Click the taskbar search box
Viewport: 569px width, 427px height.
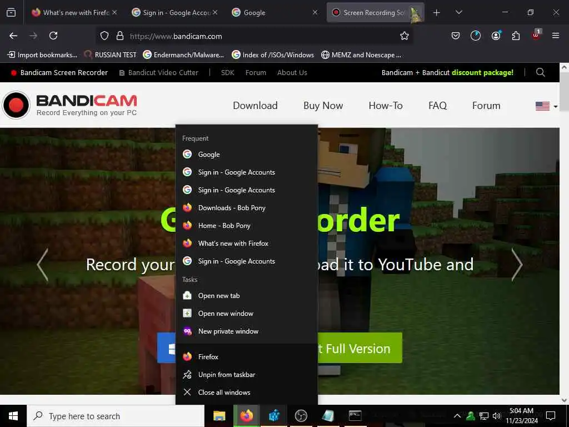(x=116, y=416)
